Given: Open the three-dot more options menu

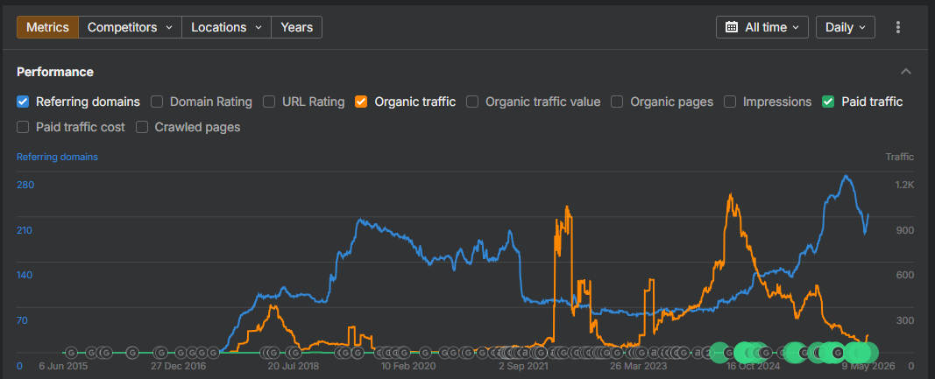Looking at the screenshot, I should (x=898, y=27).
